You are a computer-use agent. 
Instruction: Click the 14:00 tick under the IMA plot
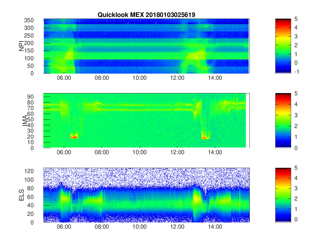pos(215,152)
